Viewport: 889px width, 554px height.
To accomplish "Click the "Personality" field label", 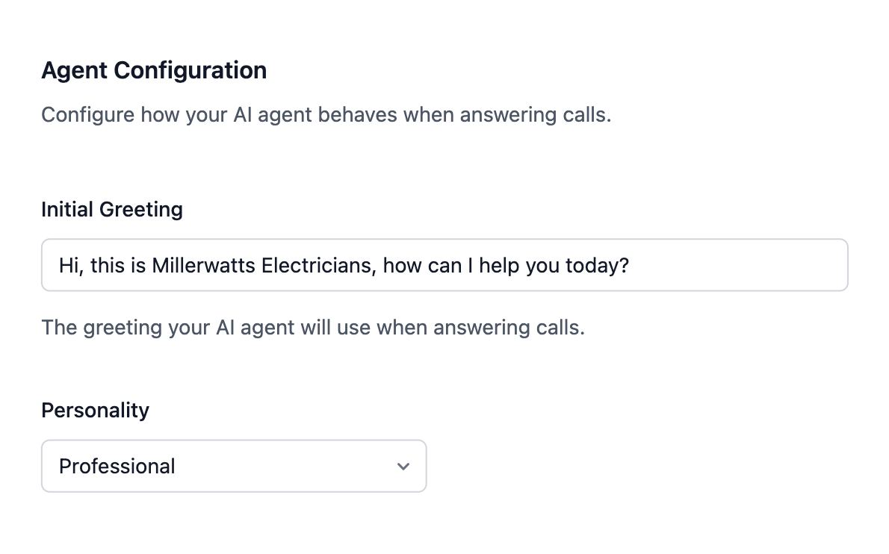I will [x=95, y=410].
